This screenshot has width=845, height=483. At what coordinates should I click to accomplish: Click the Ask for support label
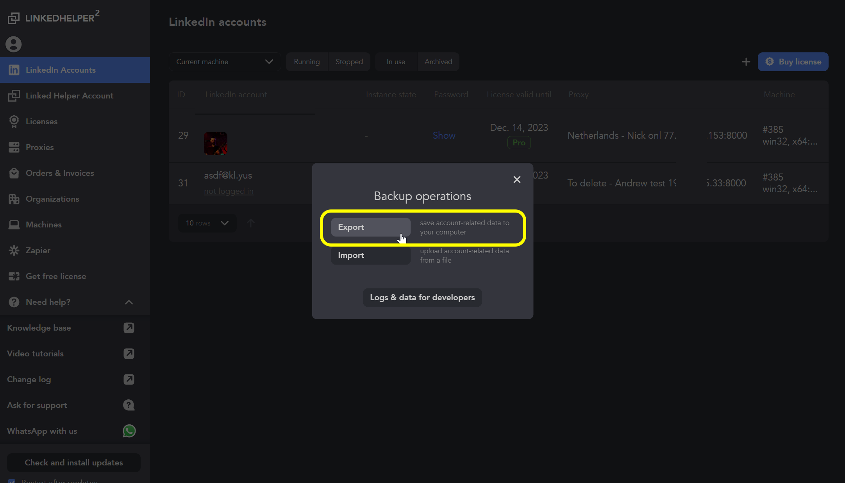[x=37, y=405]
